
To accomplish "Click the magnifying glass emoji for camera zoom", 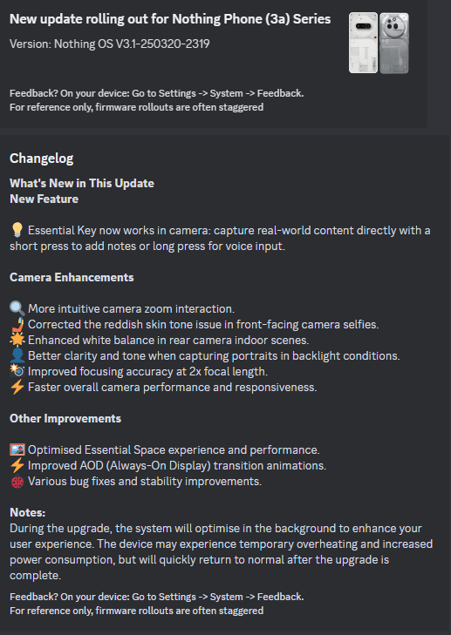I will 17,308.
